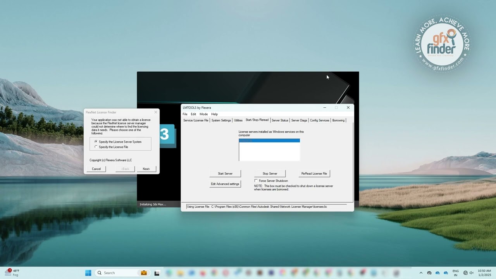
Task: Click the muted volume tray icon
Action: pos(472,273)
